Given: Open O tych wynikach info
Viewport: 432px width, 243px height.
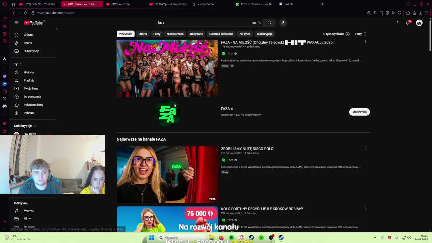Looking at the screenshot, I should [x=336, y=34].
